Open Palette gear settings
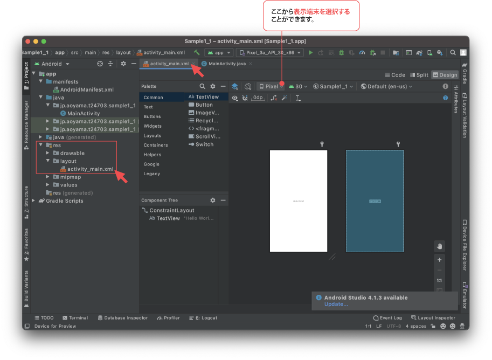492x360 pixels. (213, 86)
